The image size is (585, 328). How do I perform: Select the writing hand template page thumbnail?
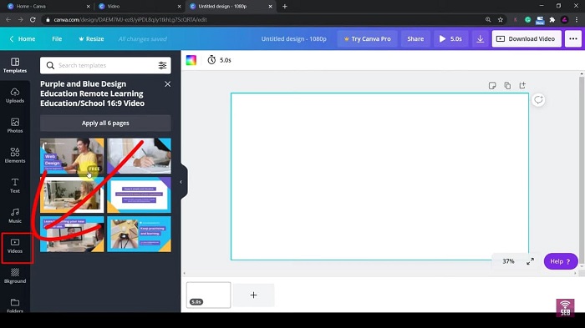pos(140,156)
